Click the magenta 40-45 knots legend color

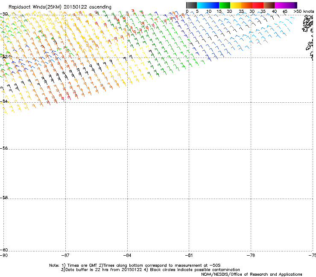[280, 5]
